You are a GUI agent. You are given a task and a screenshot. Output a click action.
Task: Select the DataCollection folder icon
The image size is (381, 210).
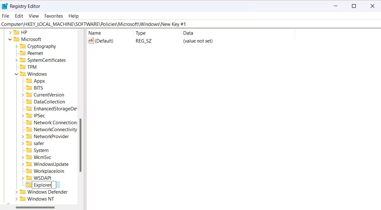tap(29, 102)
